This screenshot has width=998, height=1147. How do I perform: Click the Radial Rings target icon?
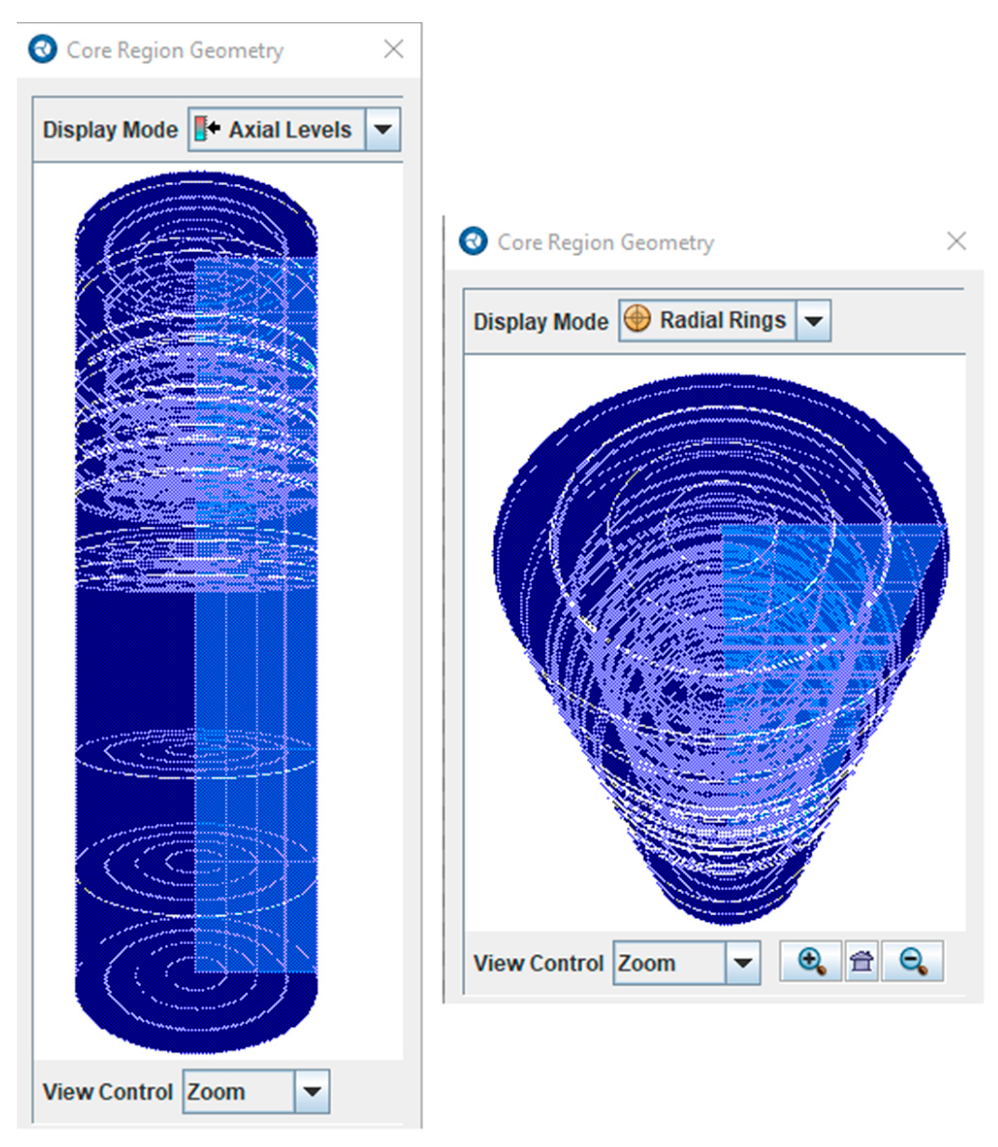(636, 319)
